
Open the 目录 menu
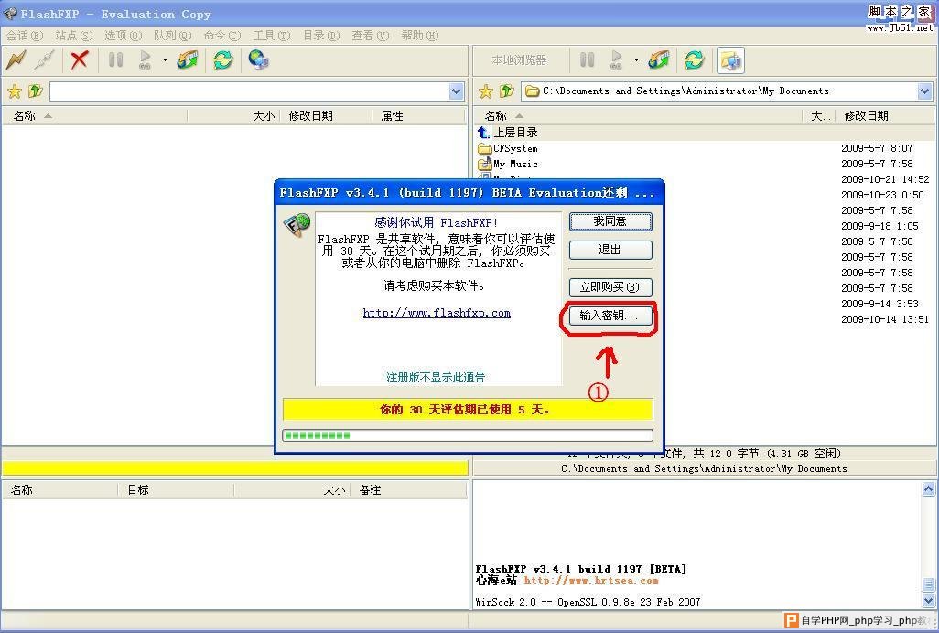tap(321, 36)
